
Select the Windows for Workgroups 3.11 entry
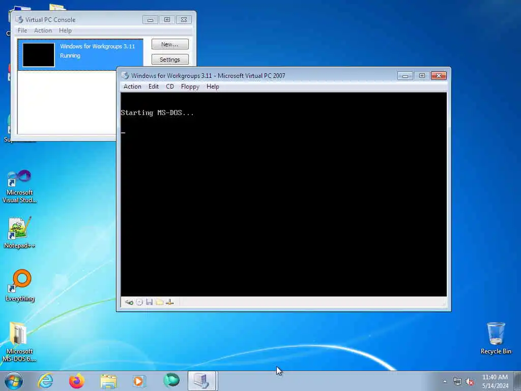click(80, 54)
